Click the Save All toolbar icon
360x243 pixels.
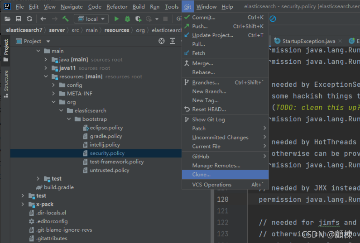[x=19, y=19]
